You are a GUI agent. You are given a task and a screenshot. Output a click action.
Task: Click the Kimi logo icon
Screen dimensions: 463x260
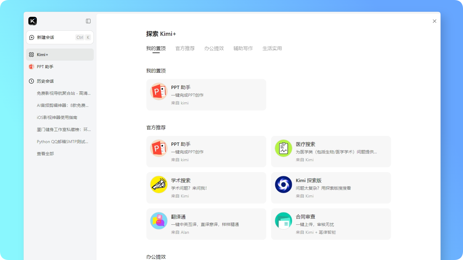pyautogui.click(x=32, y=21)
